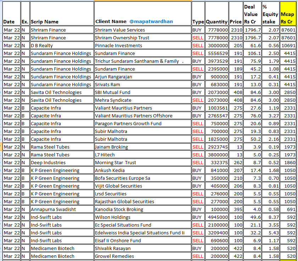Select the 'Deep Industries' scrip cell
This screenshot has width=298, height=261.
pyautogui.click(x=62, y=162)
